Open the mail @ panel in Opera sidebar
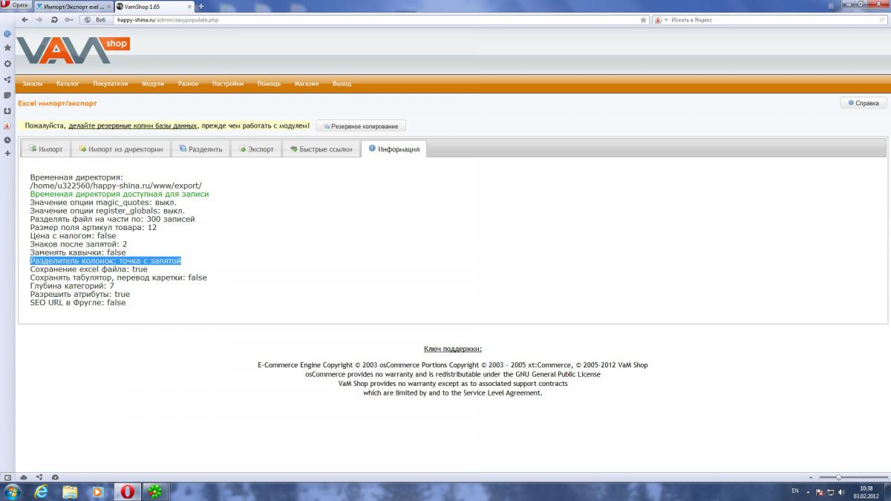The width and height of the screenshot is (891, 501). point(7,33)
